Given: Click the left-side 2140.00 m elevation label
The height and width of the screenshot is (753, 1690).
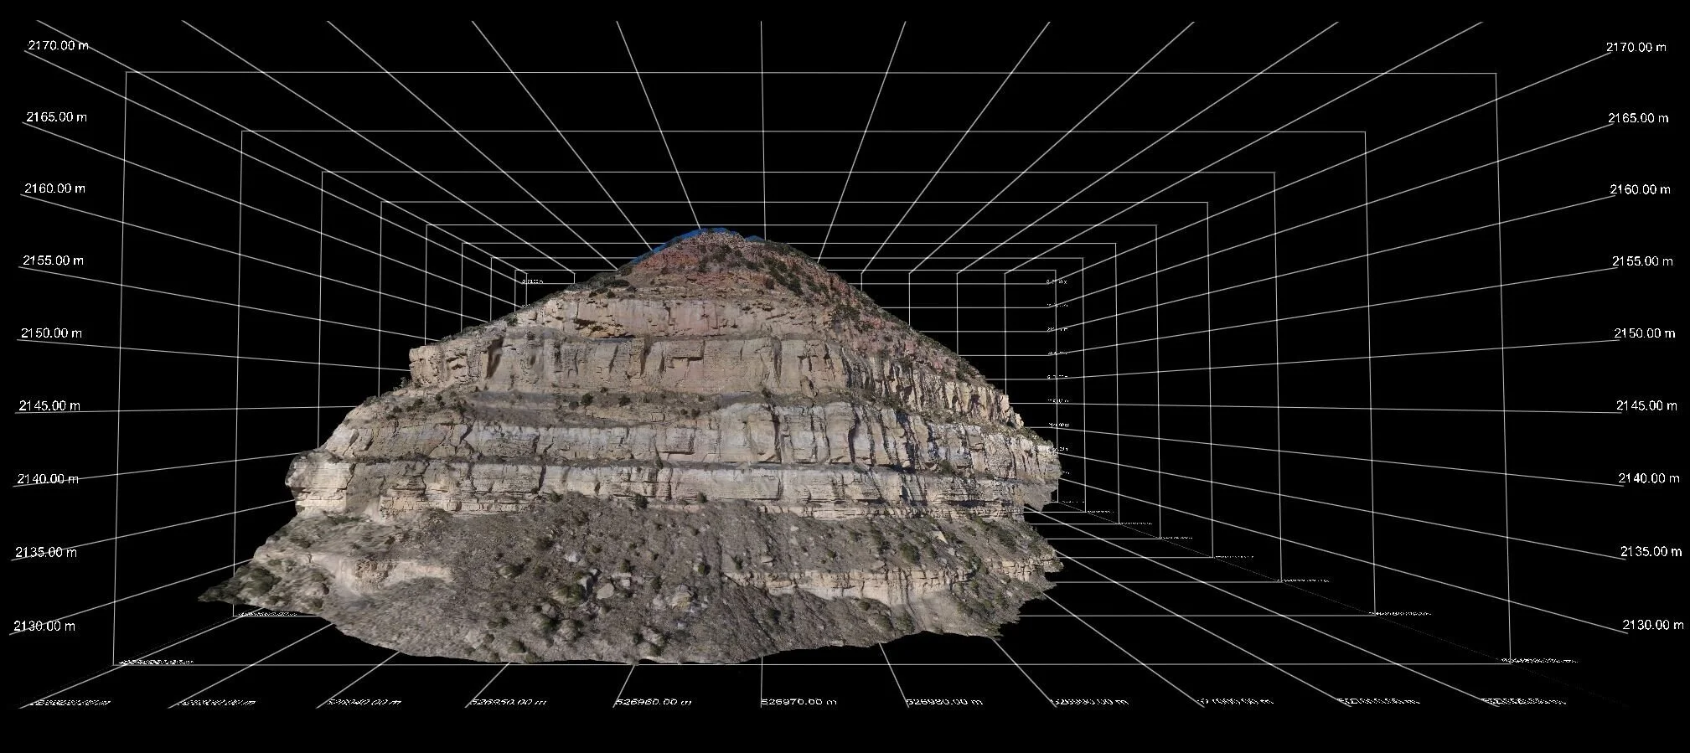Looking at the screenshot, I should coord(48,479).
